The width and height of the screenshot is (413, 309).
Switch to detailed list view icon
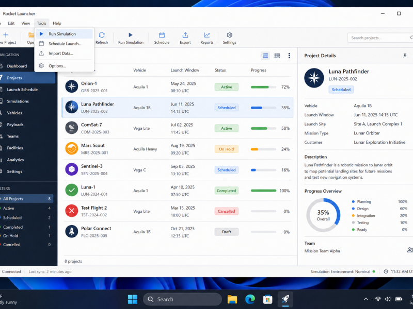[265, 56]
